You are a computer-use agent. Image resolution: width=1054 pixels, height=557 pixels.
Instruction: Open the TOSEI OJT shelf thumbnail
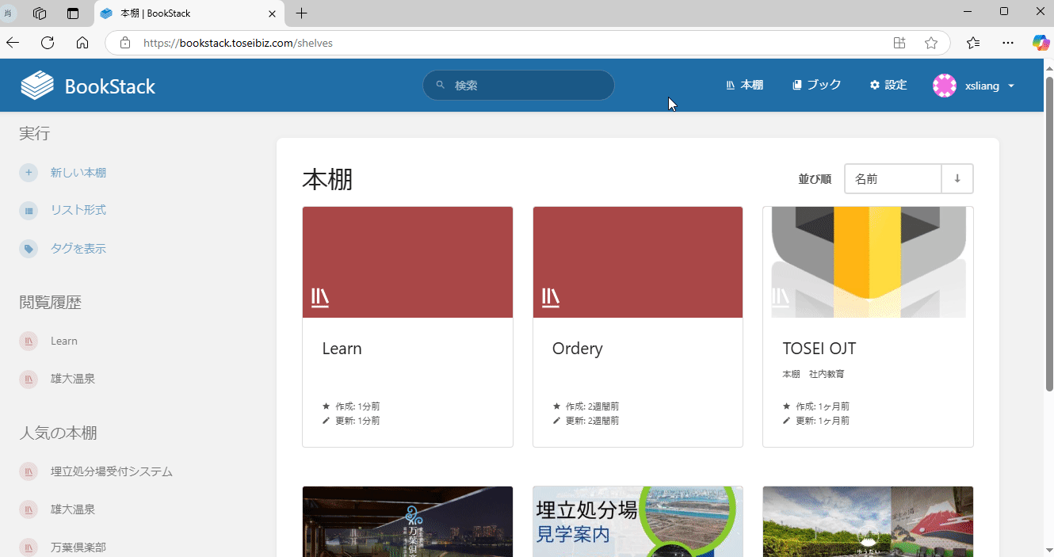click(868, 261)
